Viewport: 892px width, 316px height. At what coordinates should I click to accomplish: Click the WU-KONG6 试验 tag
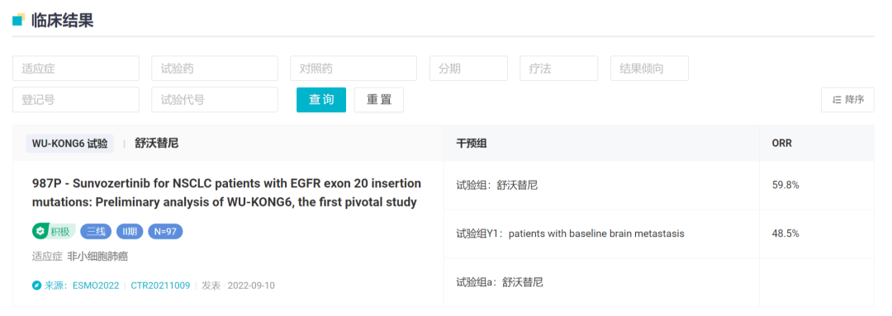pyautogui.click(x=69, y=144)
